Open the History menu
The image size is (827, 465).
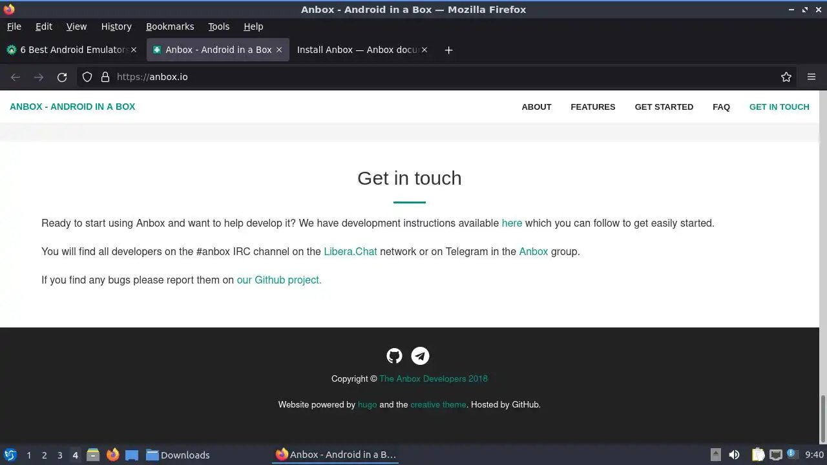click(116, 26)
